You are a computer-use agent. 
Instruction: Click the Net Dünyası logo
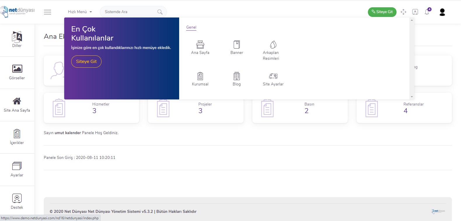point(18,12)
